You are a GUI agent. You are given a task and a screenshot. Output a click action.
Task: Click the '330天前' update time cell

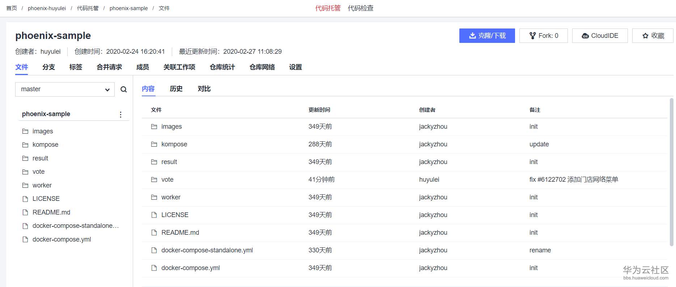pyautogui.click(x=320, y=250)
